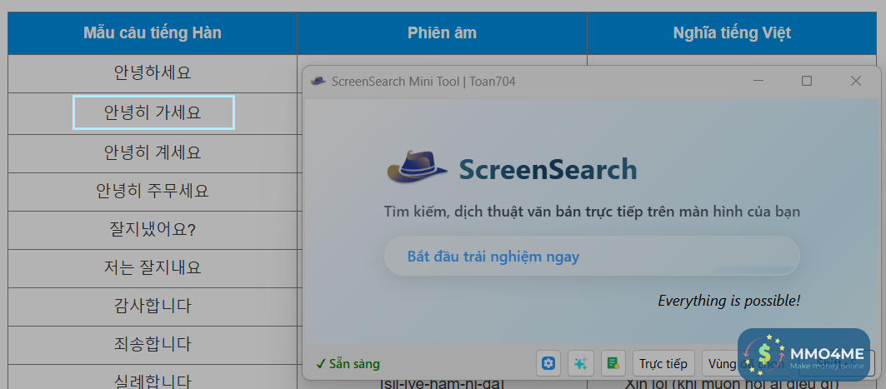
Task: Click the Bắt đầu trải nghiệm ngay search field
Action: 592,256
